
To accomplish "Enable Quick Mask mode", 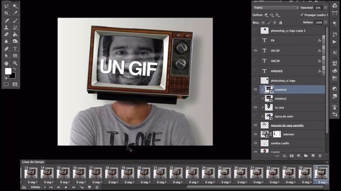I will [x=6, y=84].
